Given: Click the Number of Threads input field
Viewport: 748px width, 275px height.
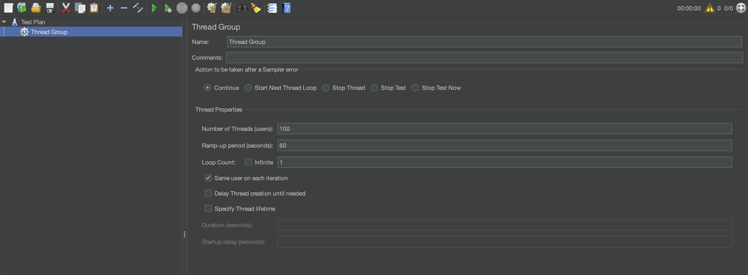Looking at the screenshot, I should [504, 128].
